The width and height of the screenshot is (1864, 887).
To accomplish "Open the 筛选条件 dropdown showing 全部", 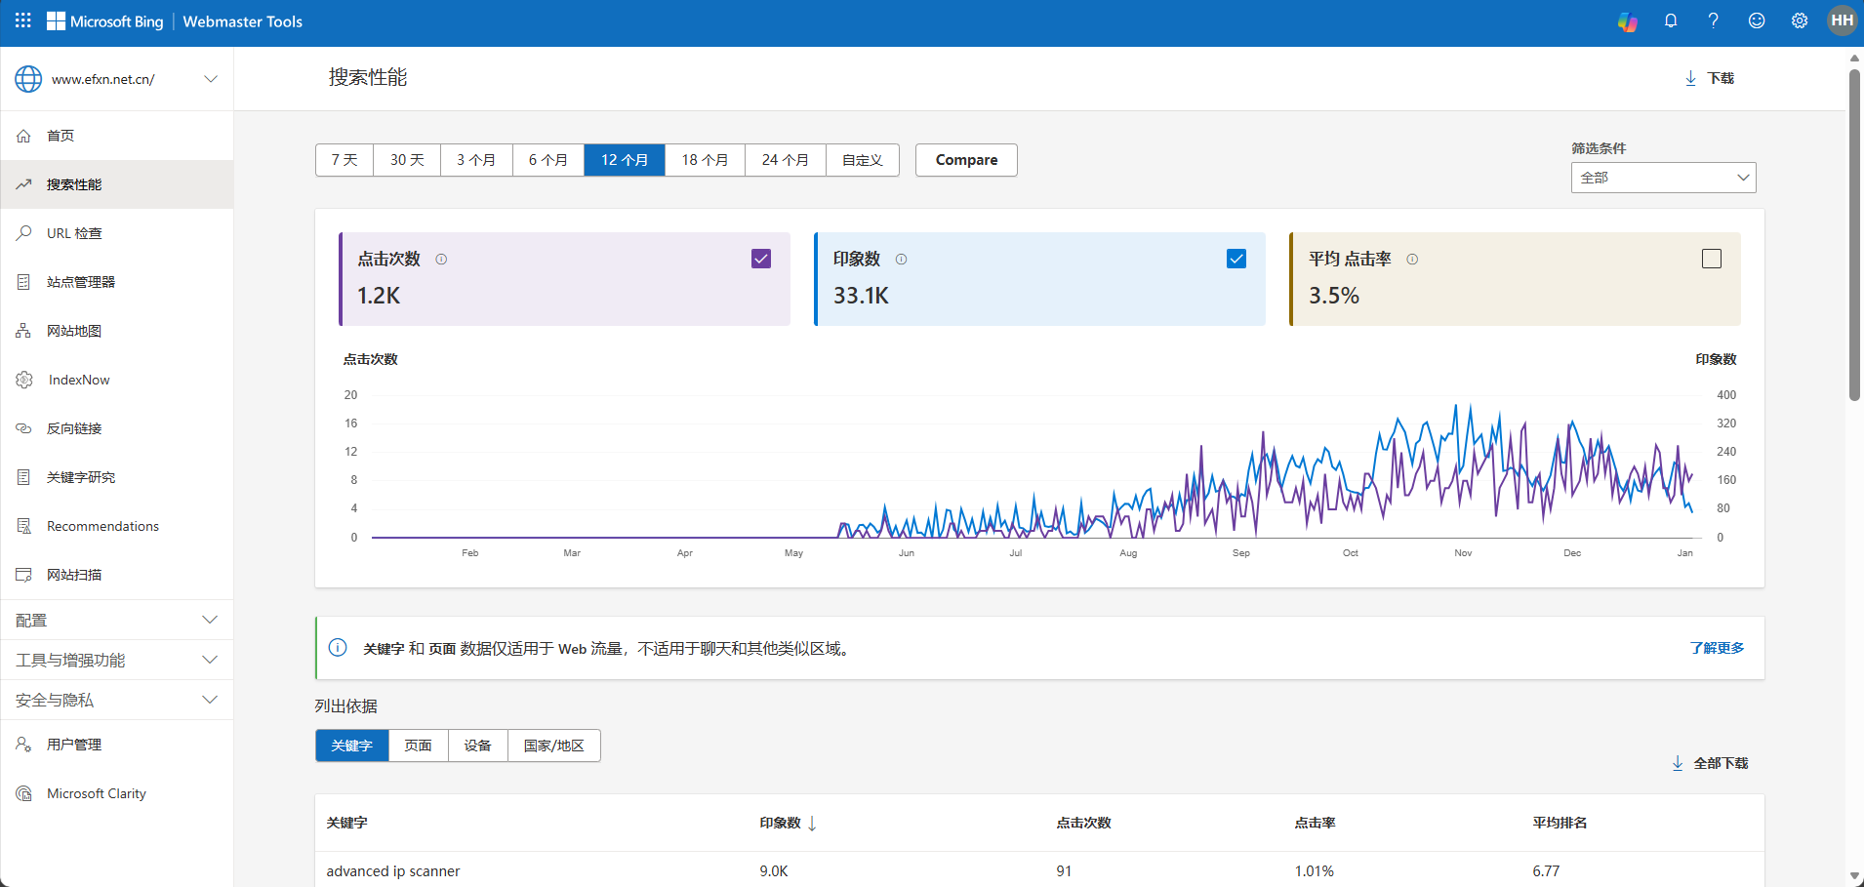I will [x=1663, y=178].
